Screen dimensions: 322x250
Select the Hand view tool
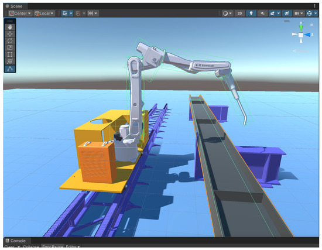[10, 27]
